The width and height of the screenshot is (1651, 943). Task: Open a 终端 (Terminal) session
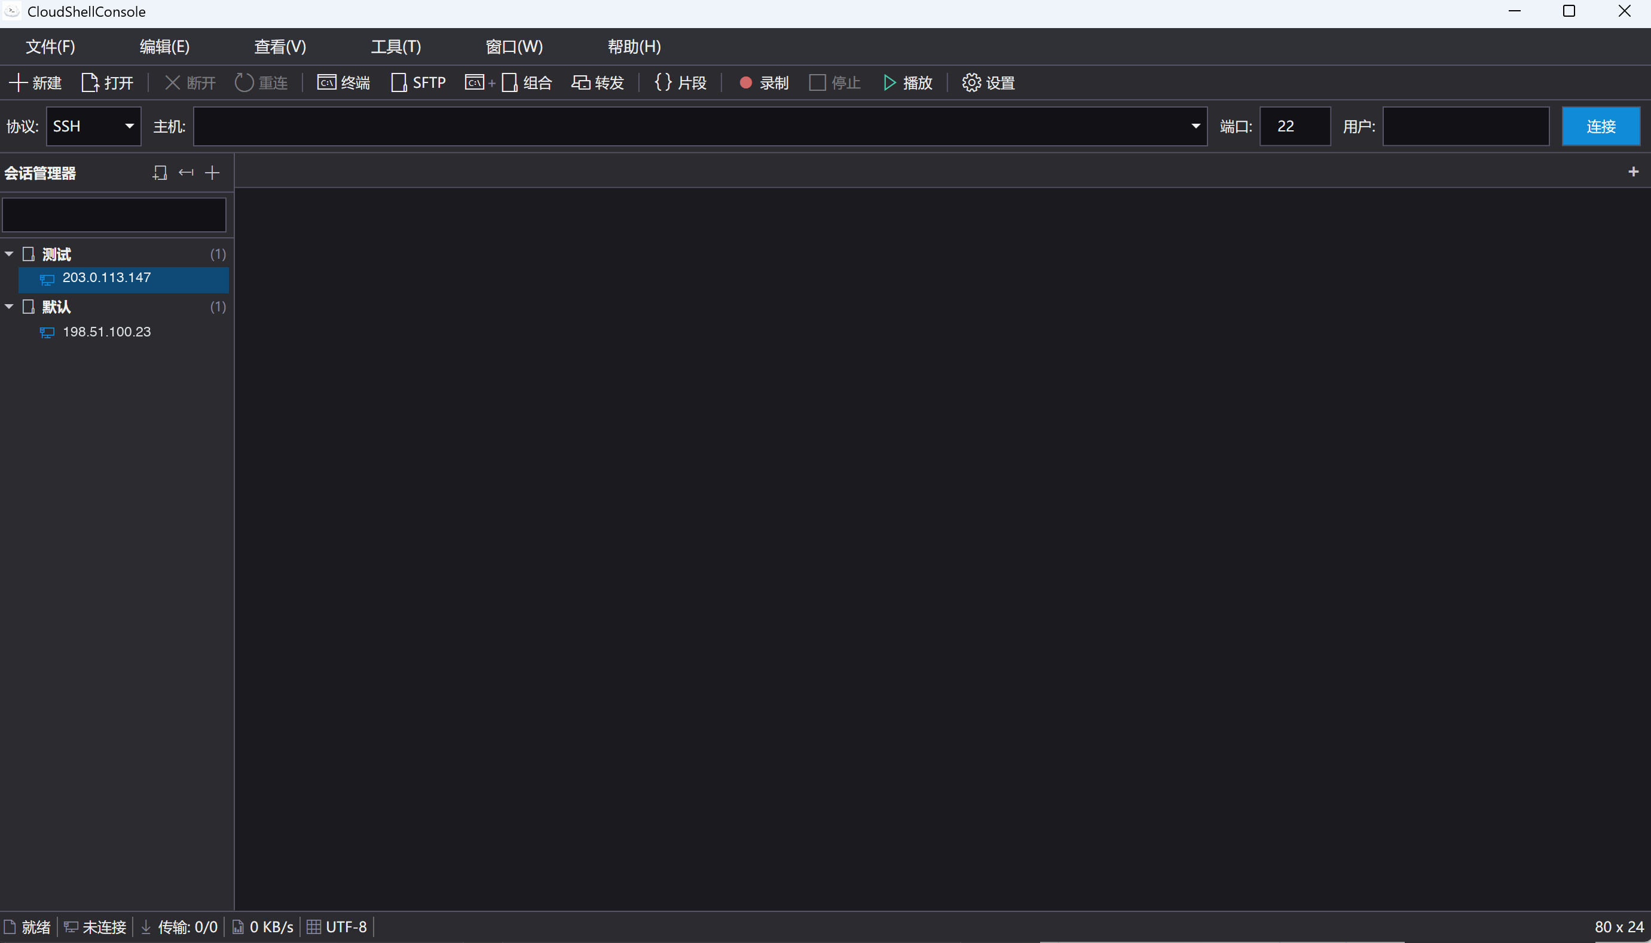point(343,83)
